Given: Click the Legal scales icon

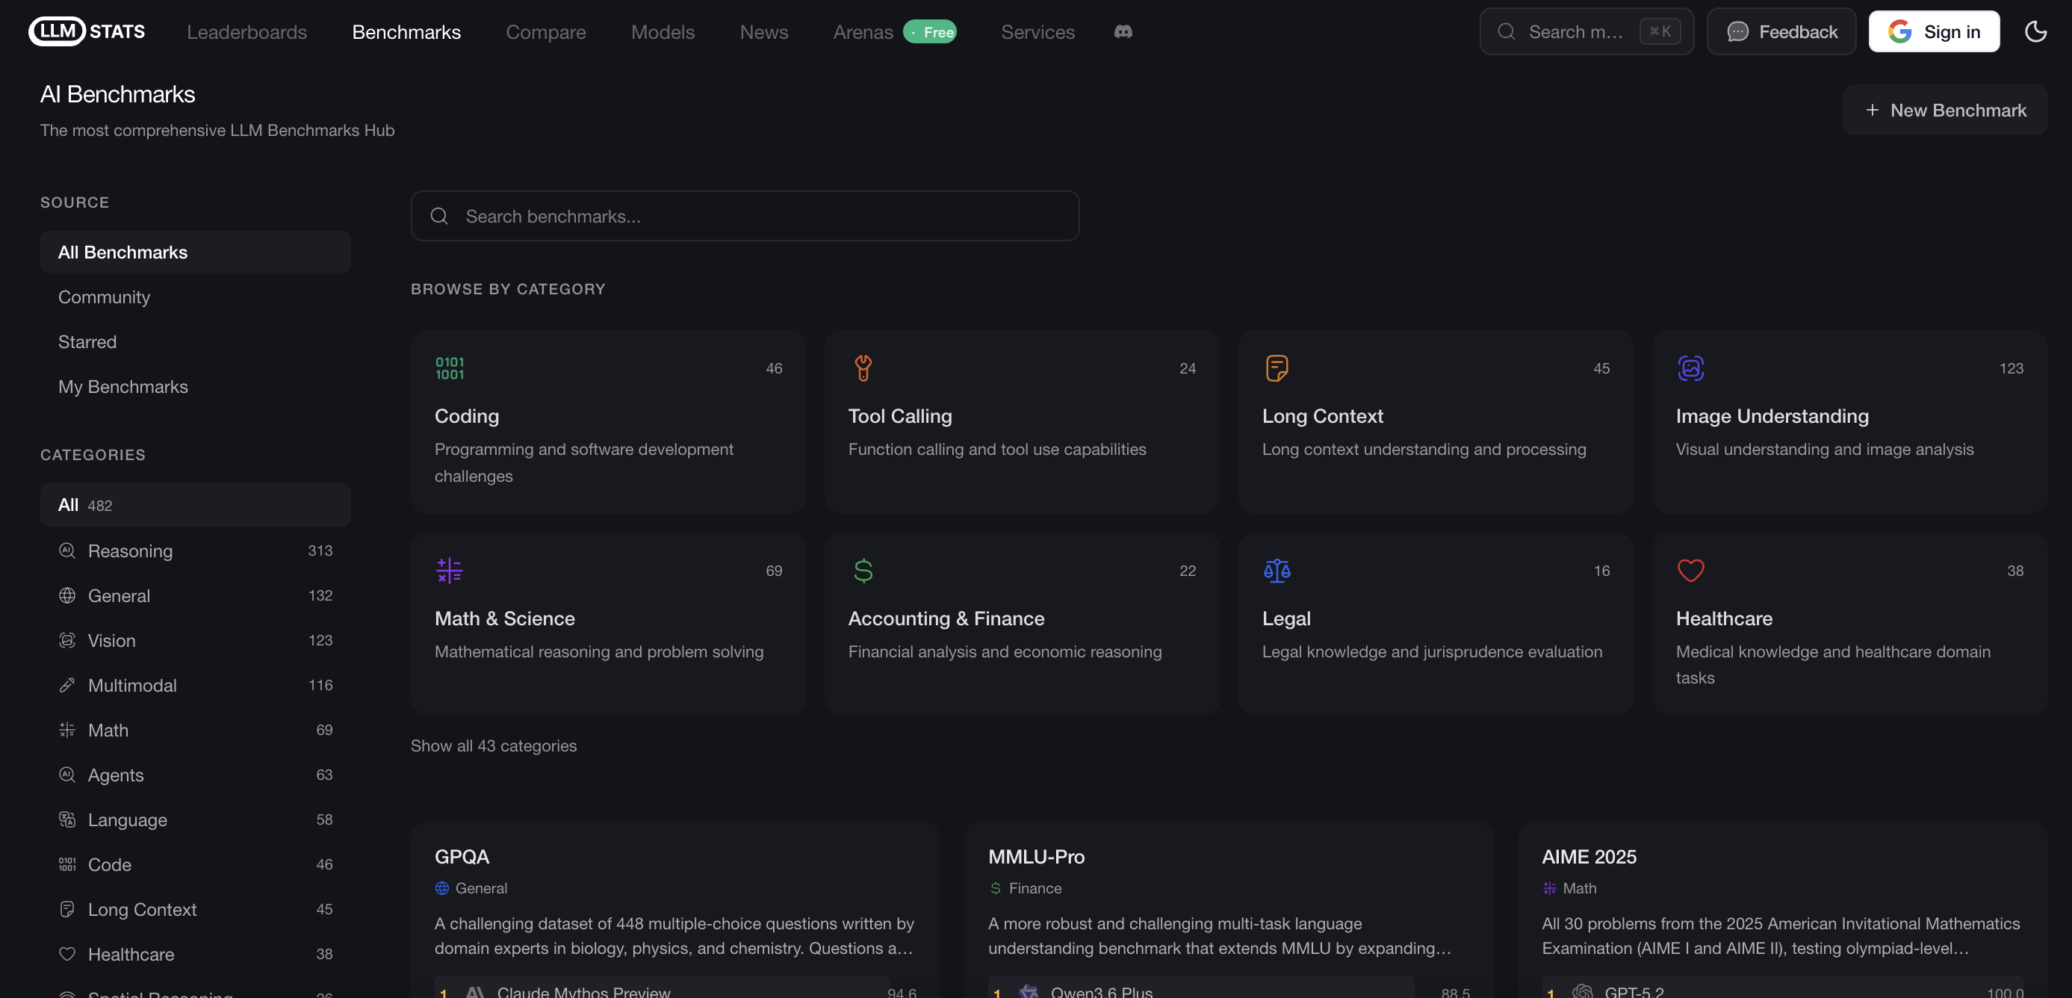Looking at the screenshot, I should 1277,570.
